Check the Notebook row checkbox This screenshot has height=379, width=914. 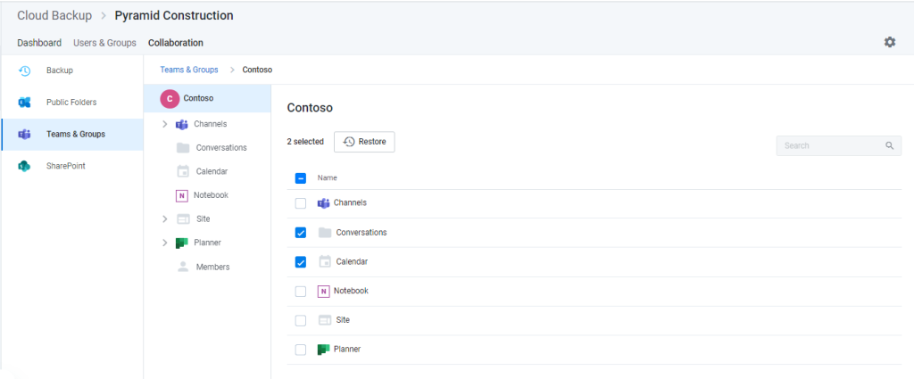301,291
